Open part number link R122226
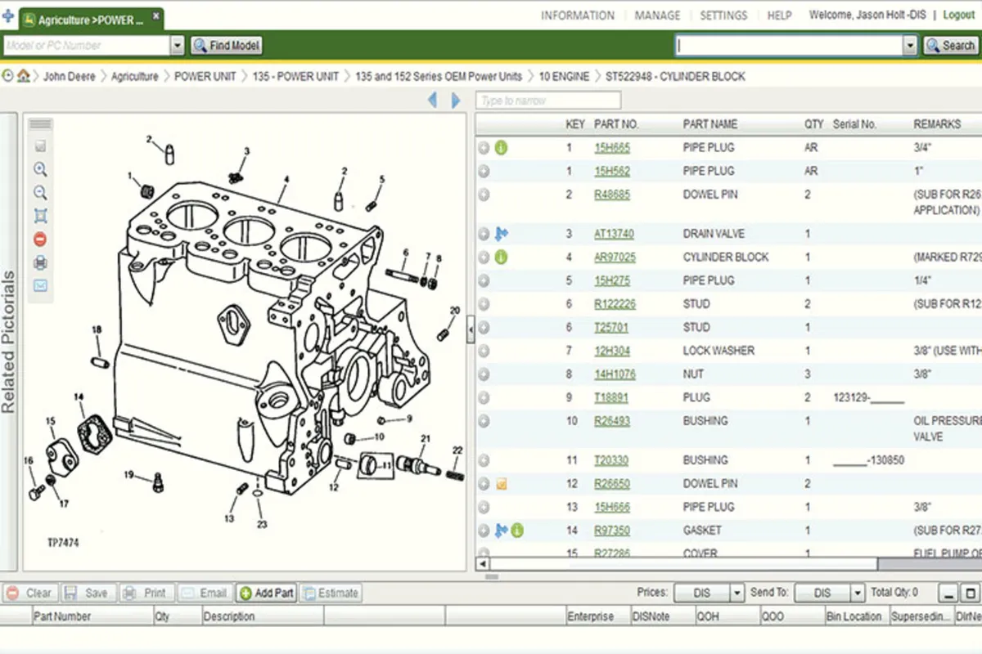 click(x=615, y=304)
